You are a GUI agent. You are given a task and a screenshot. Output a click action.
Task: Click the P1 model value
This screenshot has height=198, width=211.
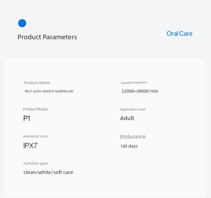click(x=27, y=118)
